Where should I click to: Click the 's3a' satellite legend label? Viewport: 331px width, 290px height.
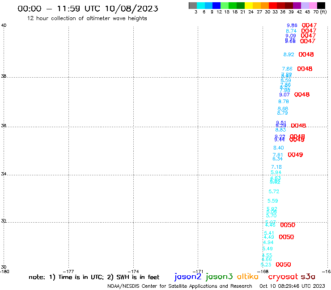click(x=308, y=277)
